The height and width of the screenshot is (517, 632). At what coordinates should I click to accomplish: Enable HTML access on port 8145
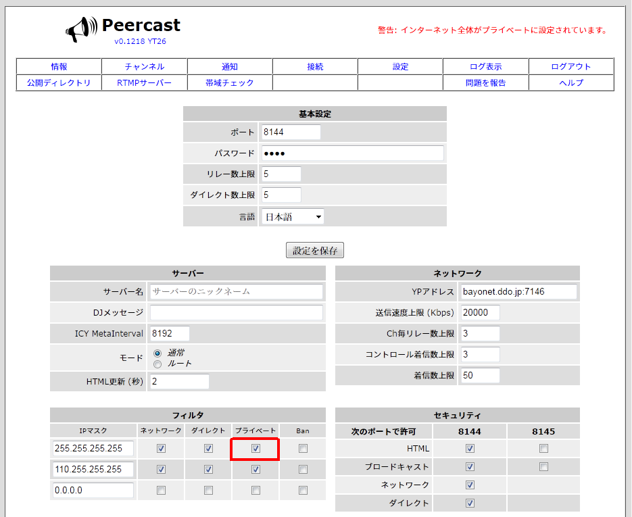coord(543,448)
